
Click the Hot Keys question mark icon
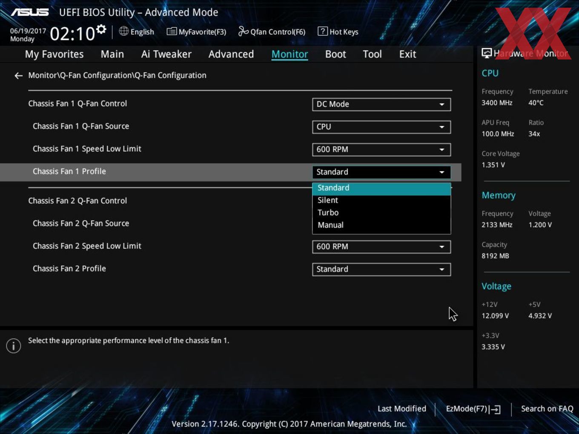323,31
